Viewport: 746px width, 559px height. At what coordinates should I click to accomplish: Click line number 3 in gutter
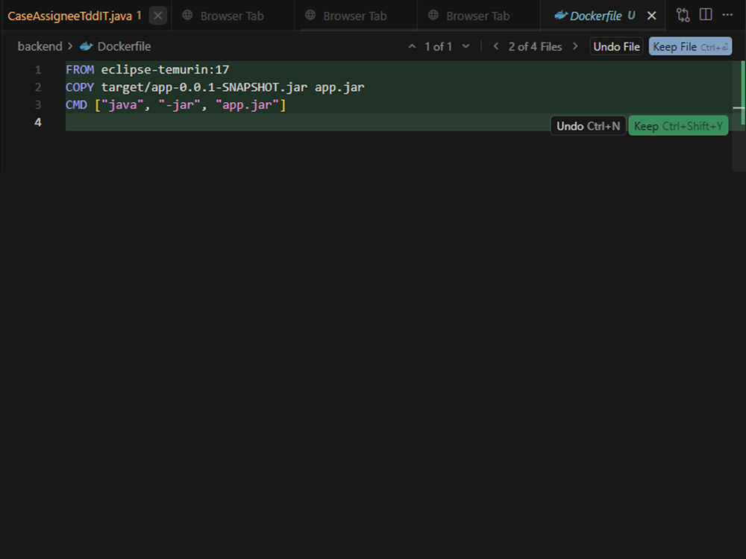coord(38,104)
